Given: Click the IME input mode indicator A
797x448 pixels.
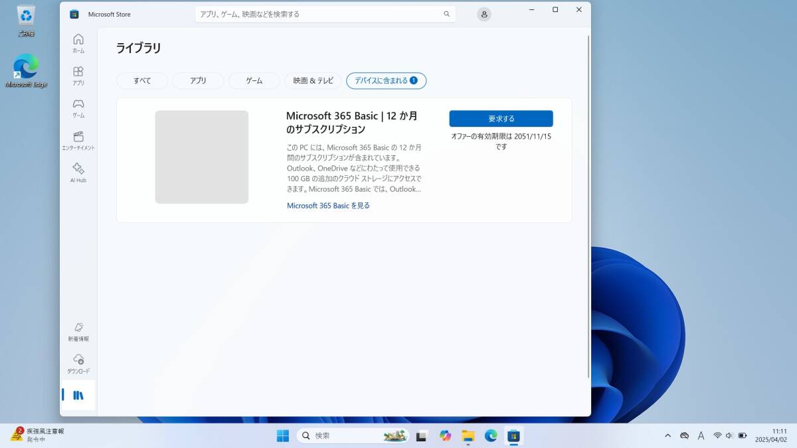Looking at the screenshot, I should [701, 435].
